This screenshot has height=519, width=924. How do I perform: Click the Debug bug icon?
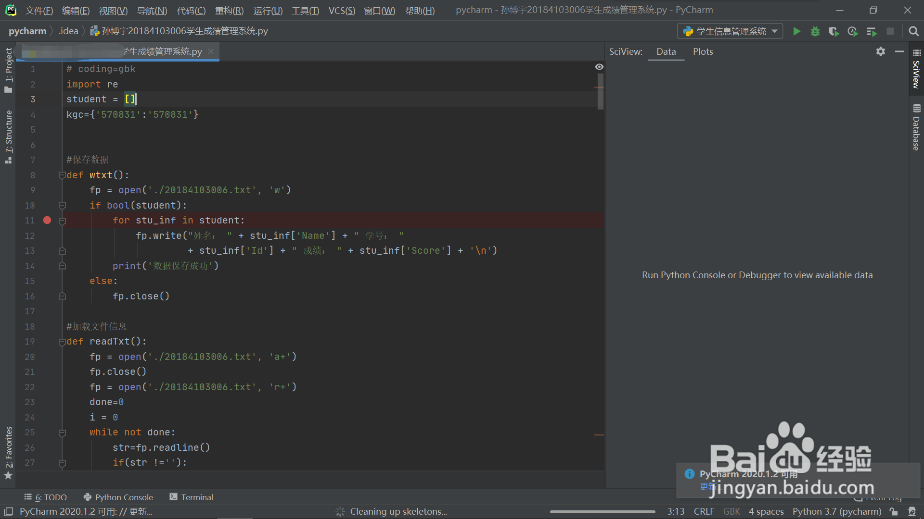815,31
